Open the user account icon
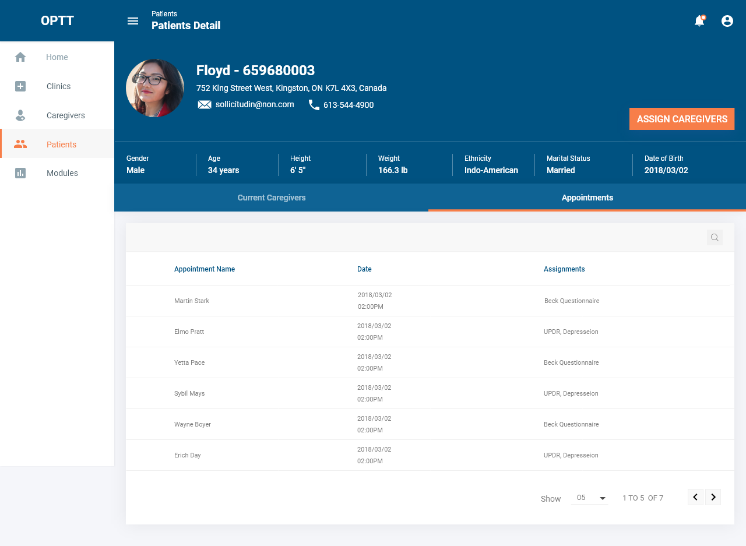 [x=727, y=21]
